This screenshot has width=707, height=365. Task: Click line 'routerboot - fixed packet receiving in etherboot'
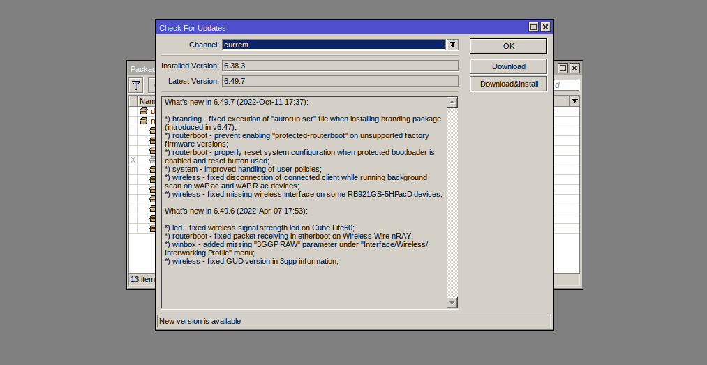288,236
